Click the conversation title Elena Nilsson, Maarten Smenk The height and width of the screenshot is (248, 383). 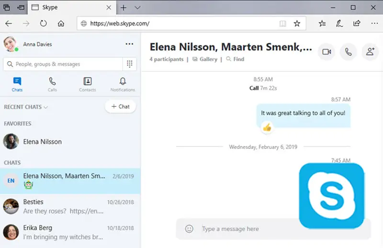click(231, 47)
